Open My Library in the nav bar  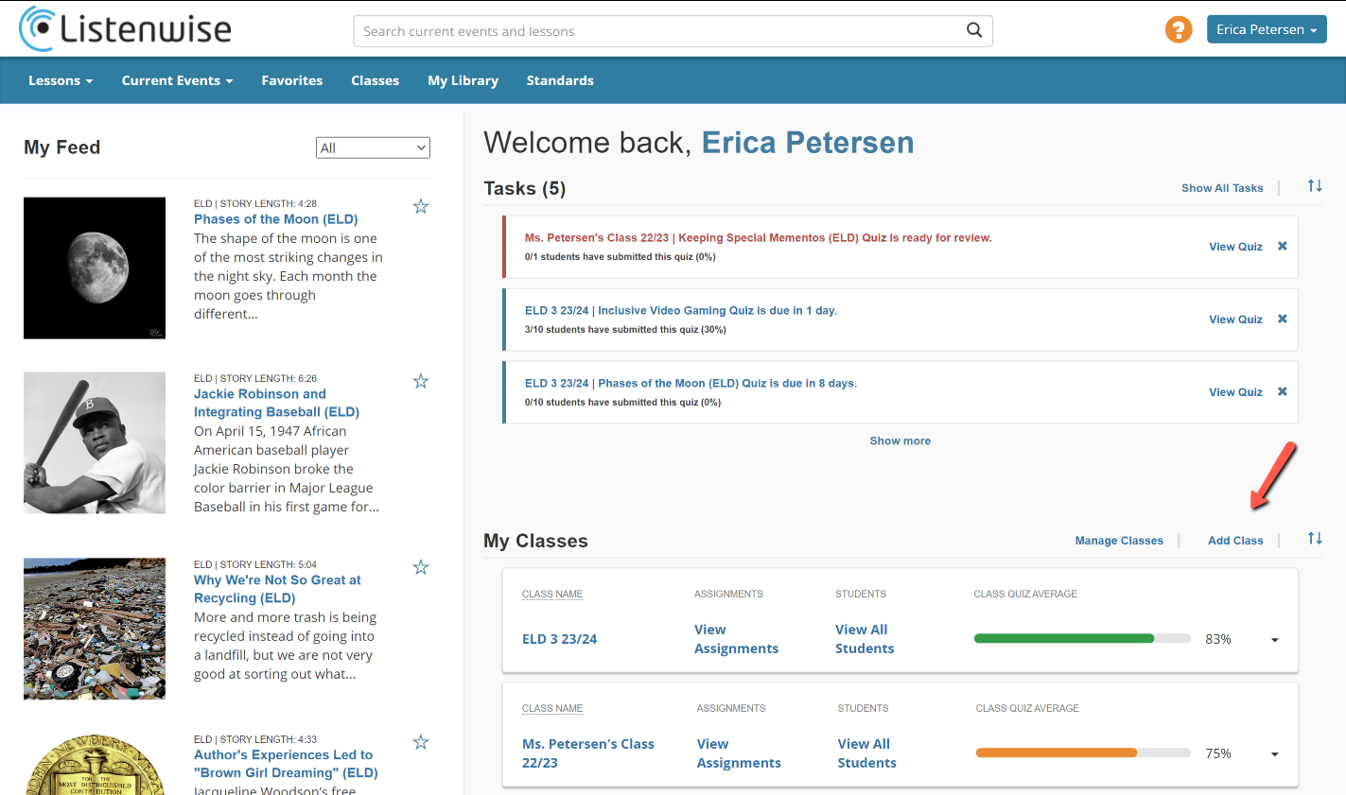[463, 80]
